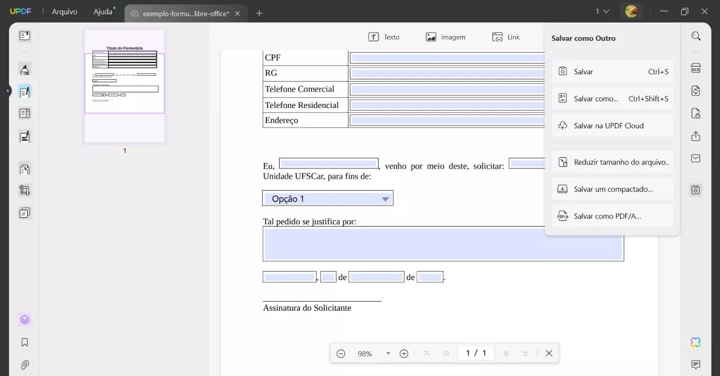Open the document signing tool
Image resolution: width=720 pixels, height=376 pixels.
pos(24,136)
